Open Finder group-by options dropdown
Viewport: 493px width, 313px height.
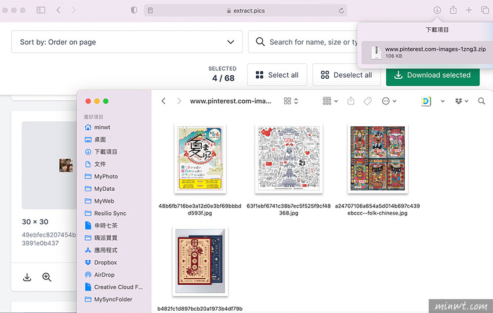(330, 101)
